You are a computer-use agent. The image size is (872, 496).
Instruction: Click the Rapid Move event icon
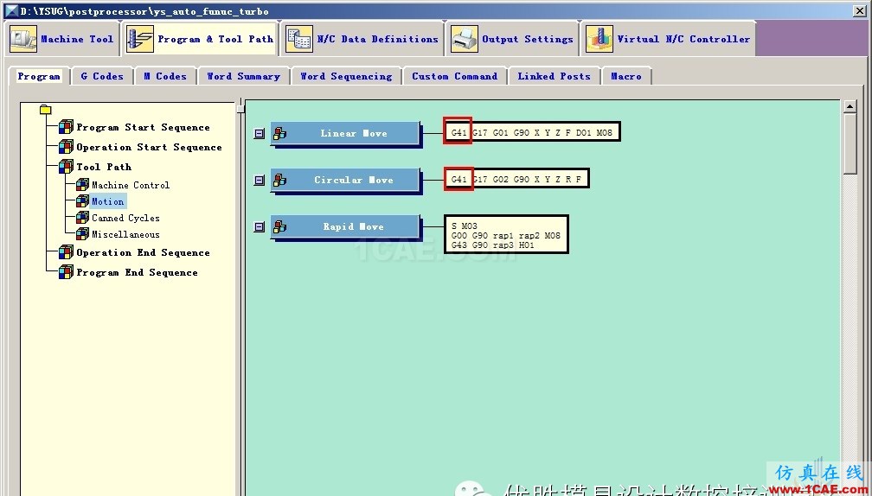[x=279, y=226]
